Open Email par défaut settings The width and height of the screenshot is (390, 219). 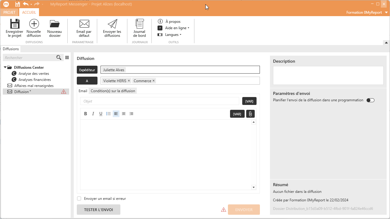point(84,24)
